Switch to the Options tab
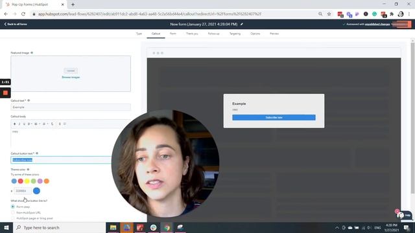415x233 pixels. click(x=255, y=34)
